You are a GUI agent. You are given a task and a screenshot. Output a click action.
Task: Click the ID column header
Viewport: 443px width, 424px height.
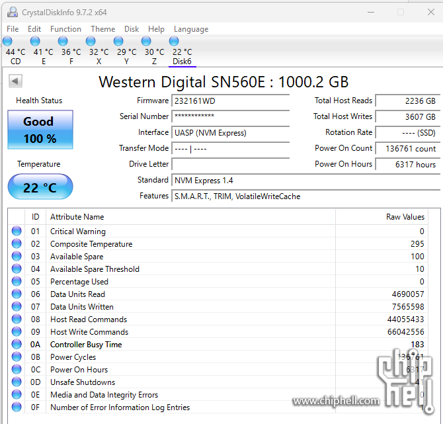coord(35,217)
